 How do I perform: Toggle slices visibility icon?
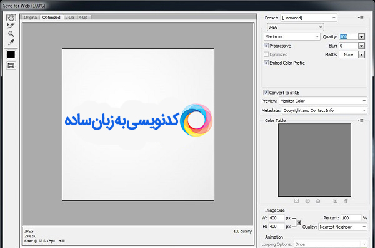[x=11, y=65]
